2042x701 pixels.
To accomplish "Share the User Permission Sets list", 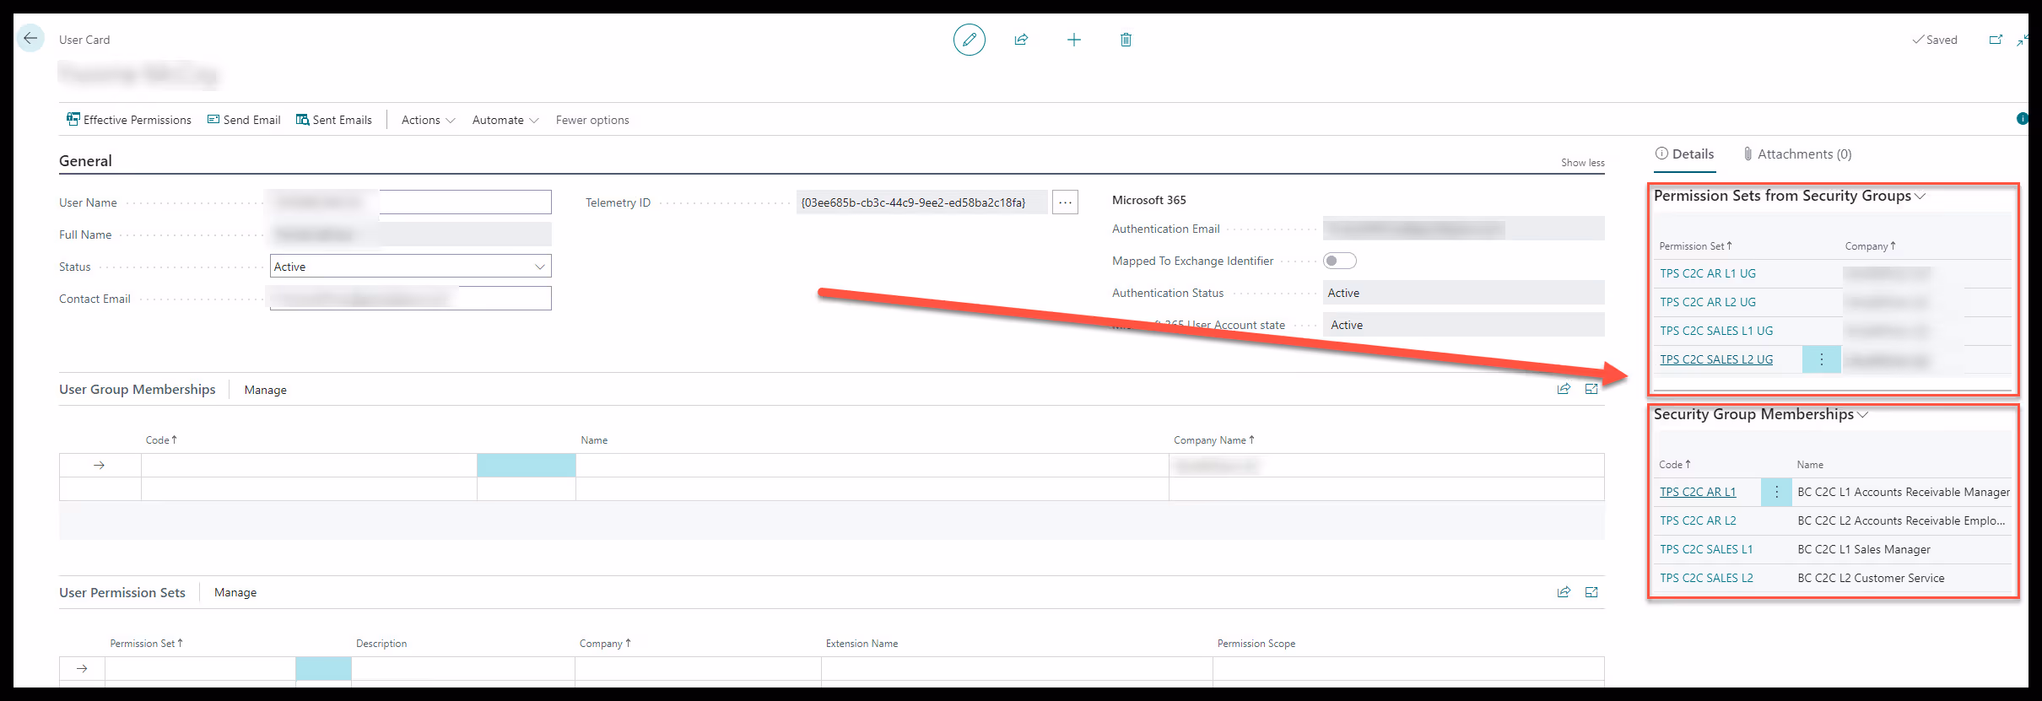I will (1564, 592).
